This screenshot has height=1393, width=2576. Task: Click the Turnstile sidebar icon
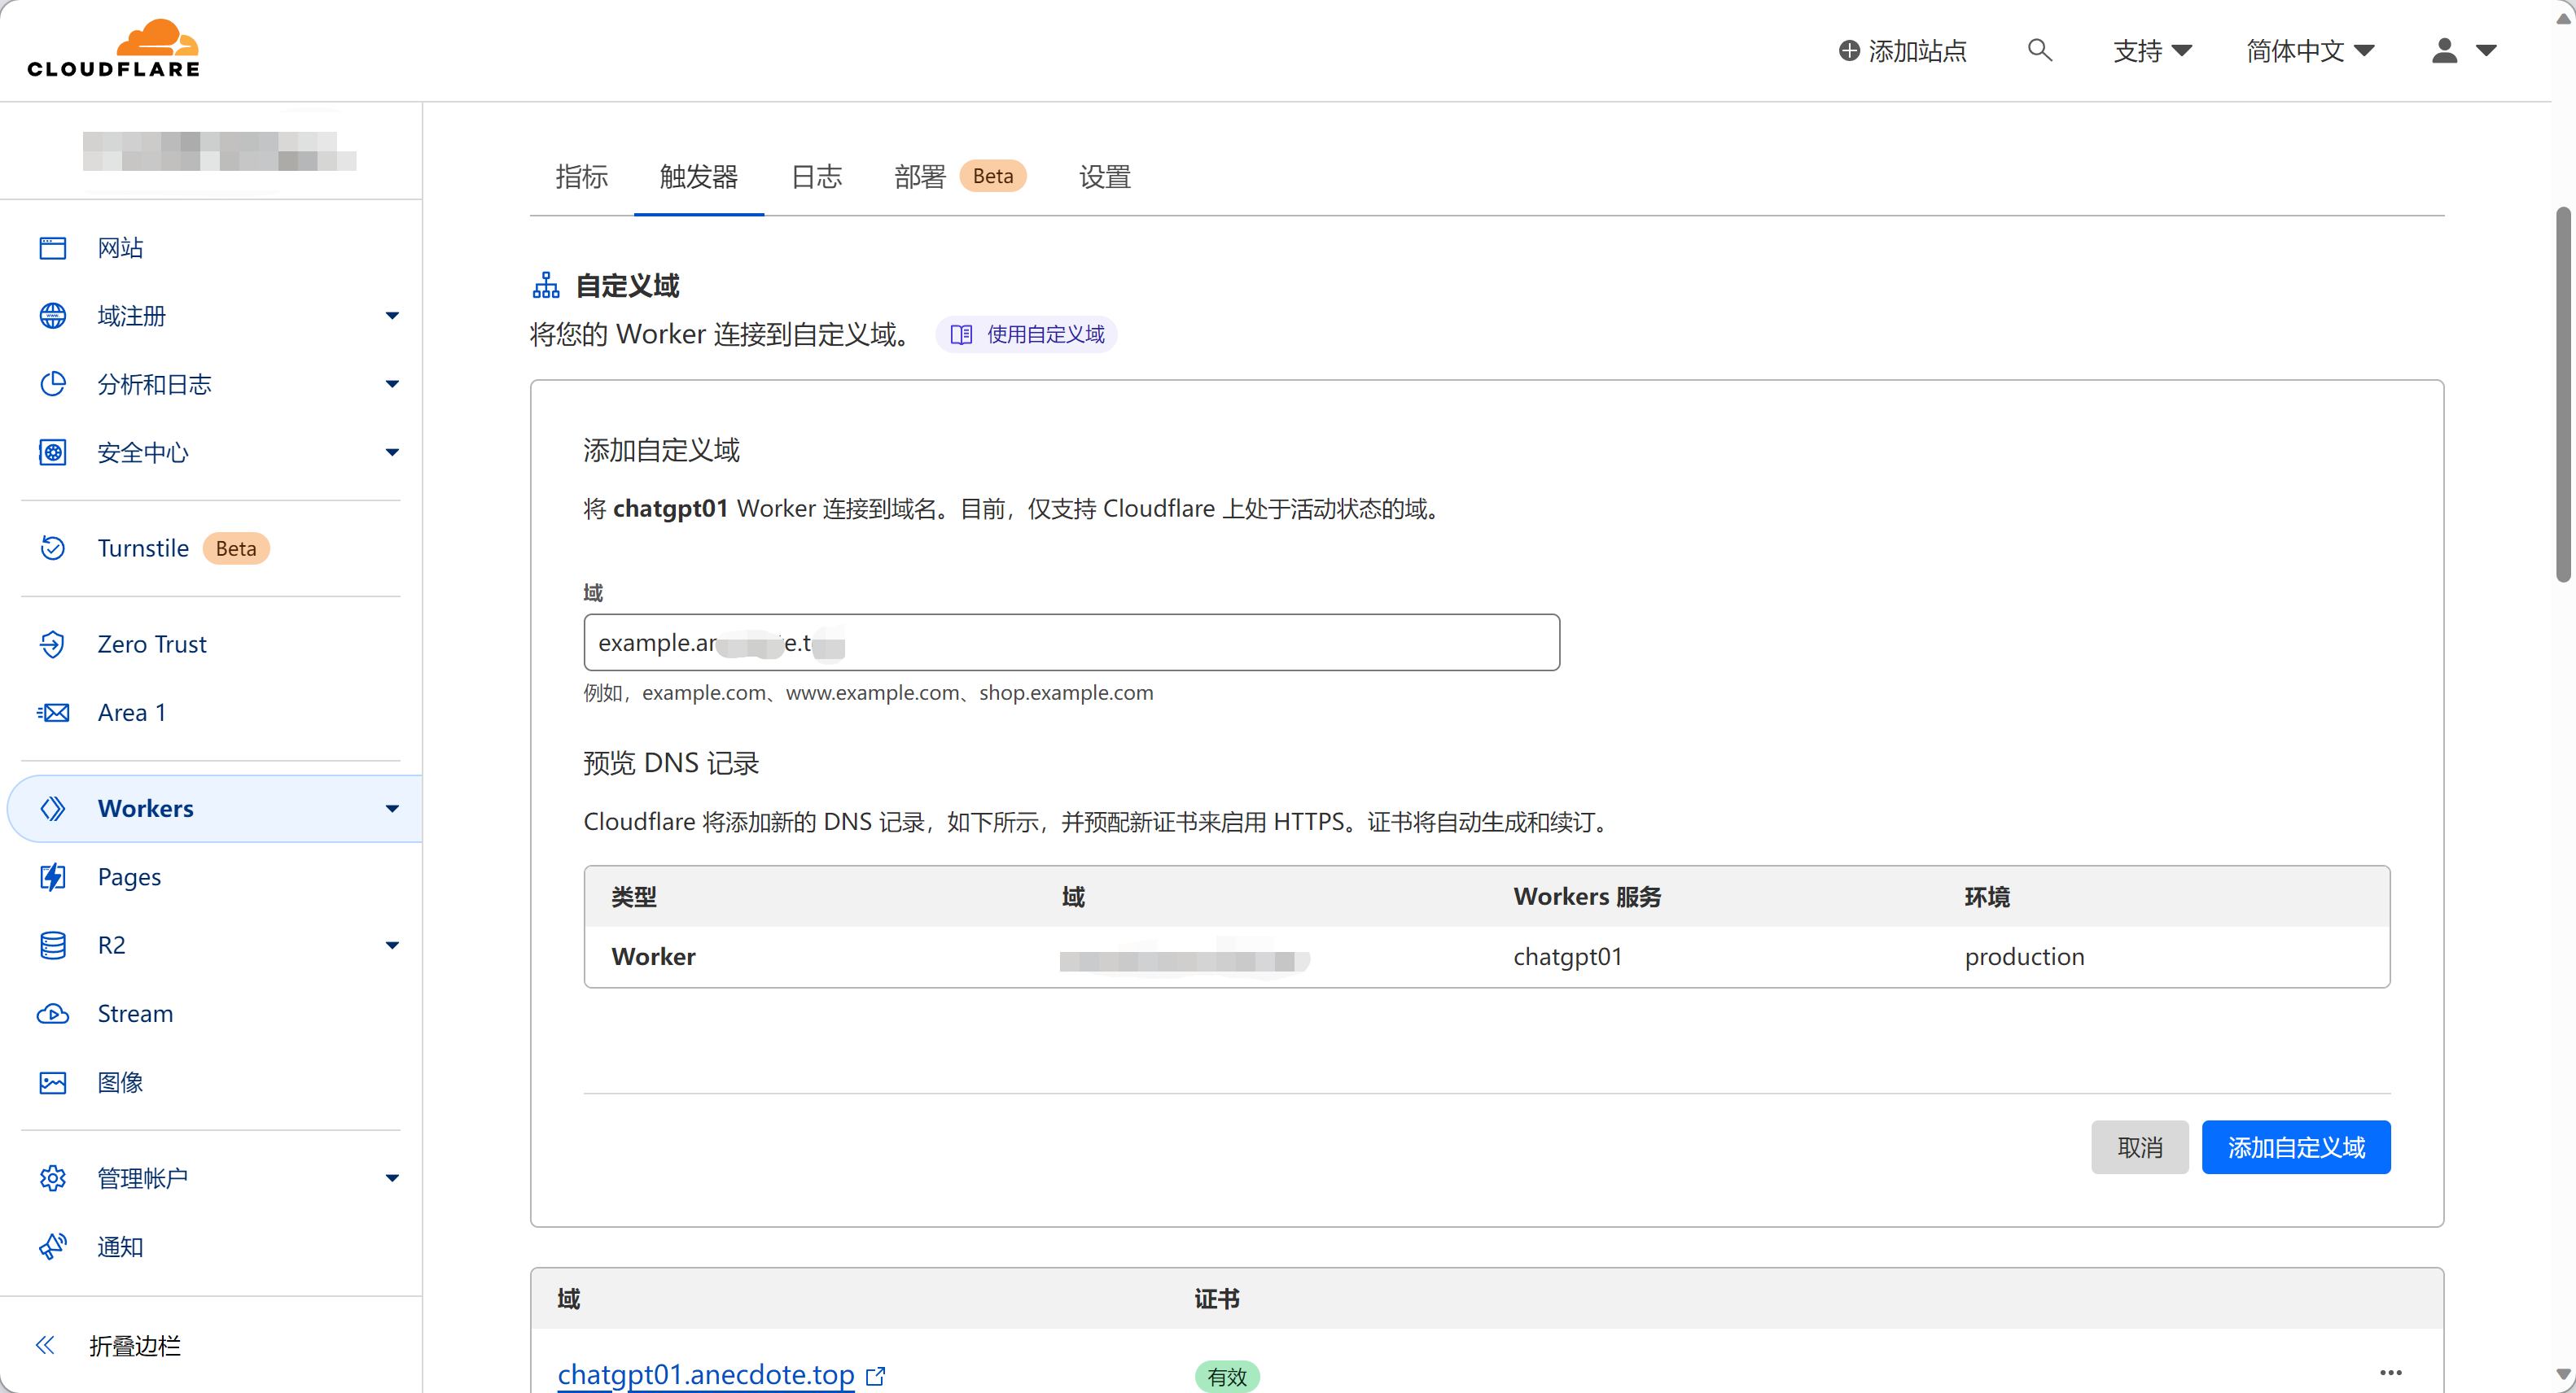(x=52, y=548)
